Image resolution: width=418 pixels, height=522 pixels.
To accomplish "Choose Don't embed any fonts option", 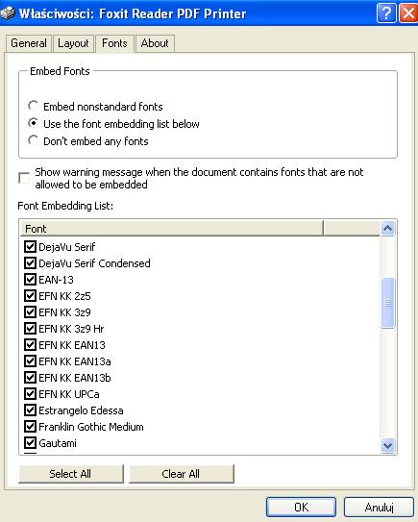I will tap(33, 140).
